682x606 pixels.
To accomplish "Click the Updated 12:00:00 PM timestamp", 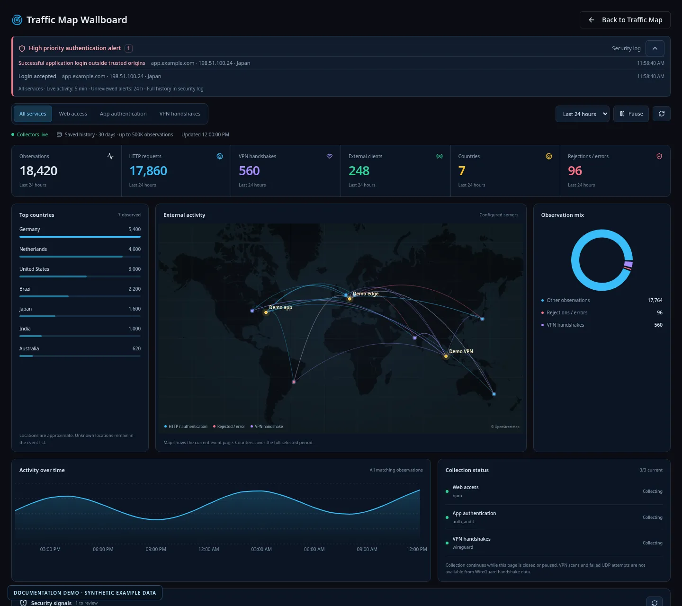I will pyautogui.click(x=205, y=134).
